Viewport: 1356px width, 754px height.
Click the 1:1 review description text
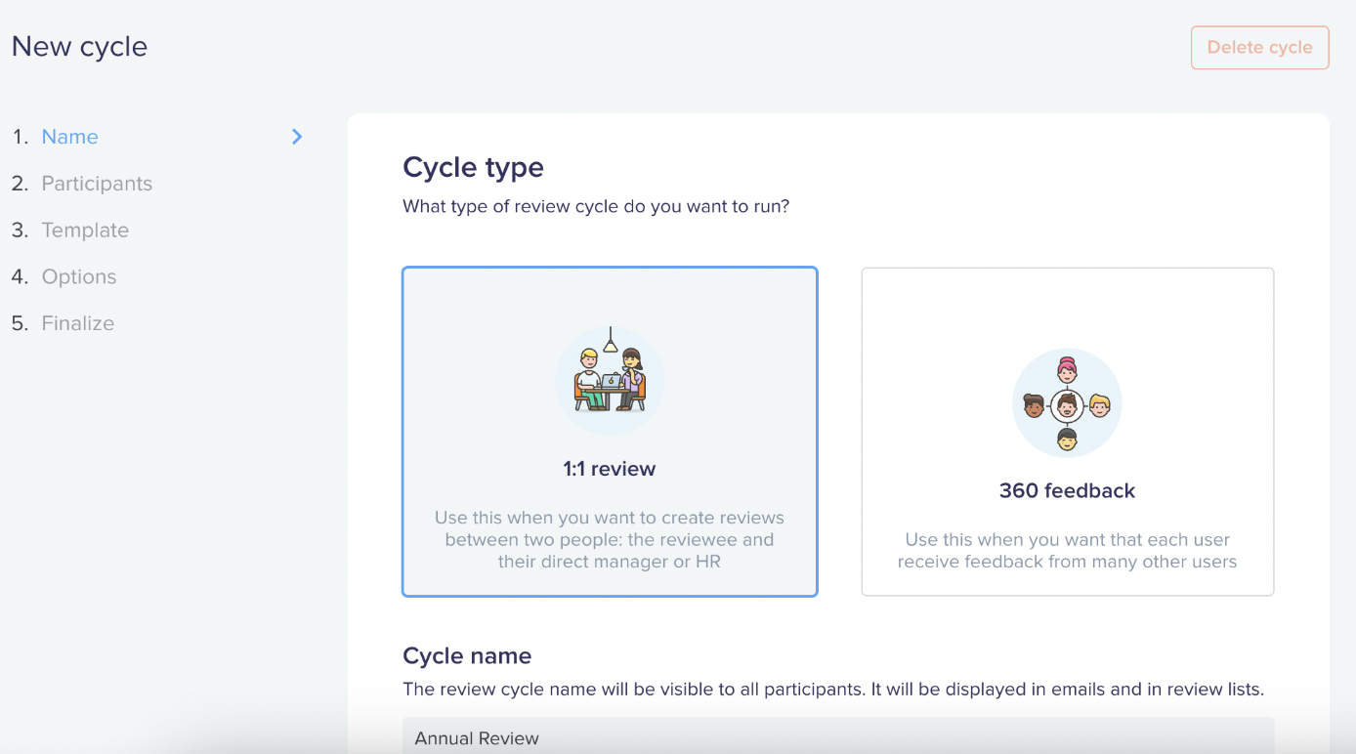(610, 539)
